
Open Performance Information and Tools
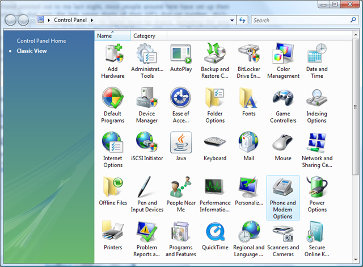click(215, 194)
